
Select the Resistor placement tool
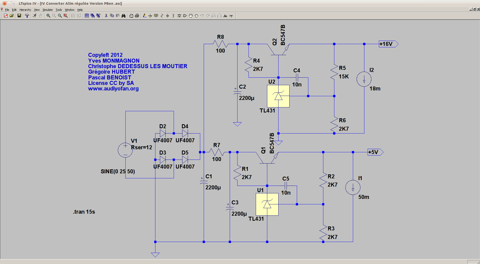point(162,16)
